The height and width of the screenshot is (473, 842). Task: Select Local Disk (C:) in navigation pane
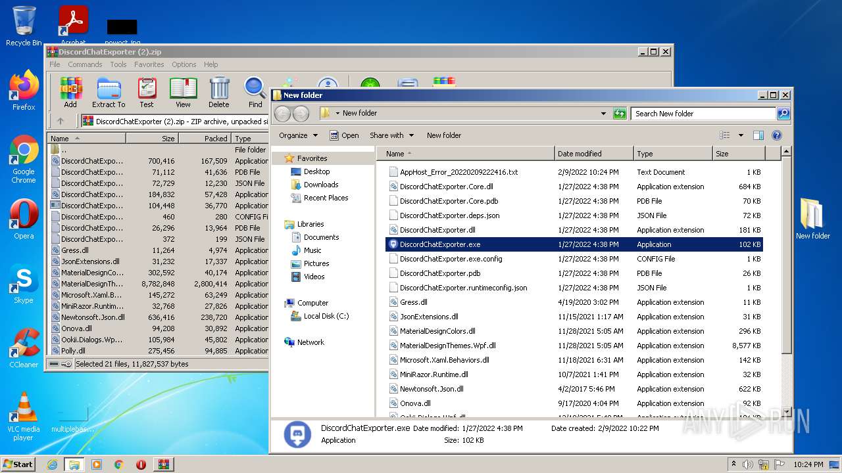[x=326, y=316]
